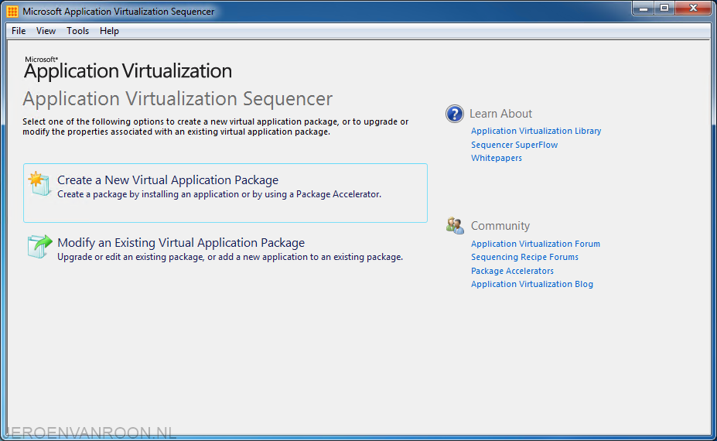Minimize the Sequencer window
The height and width of the screenshot is (441, 717).
point(644,9)
